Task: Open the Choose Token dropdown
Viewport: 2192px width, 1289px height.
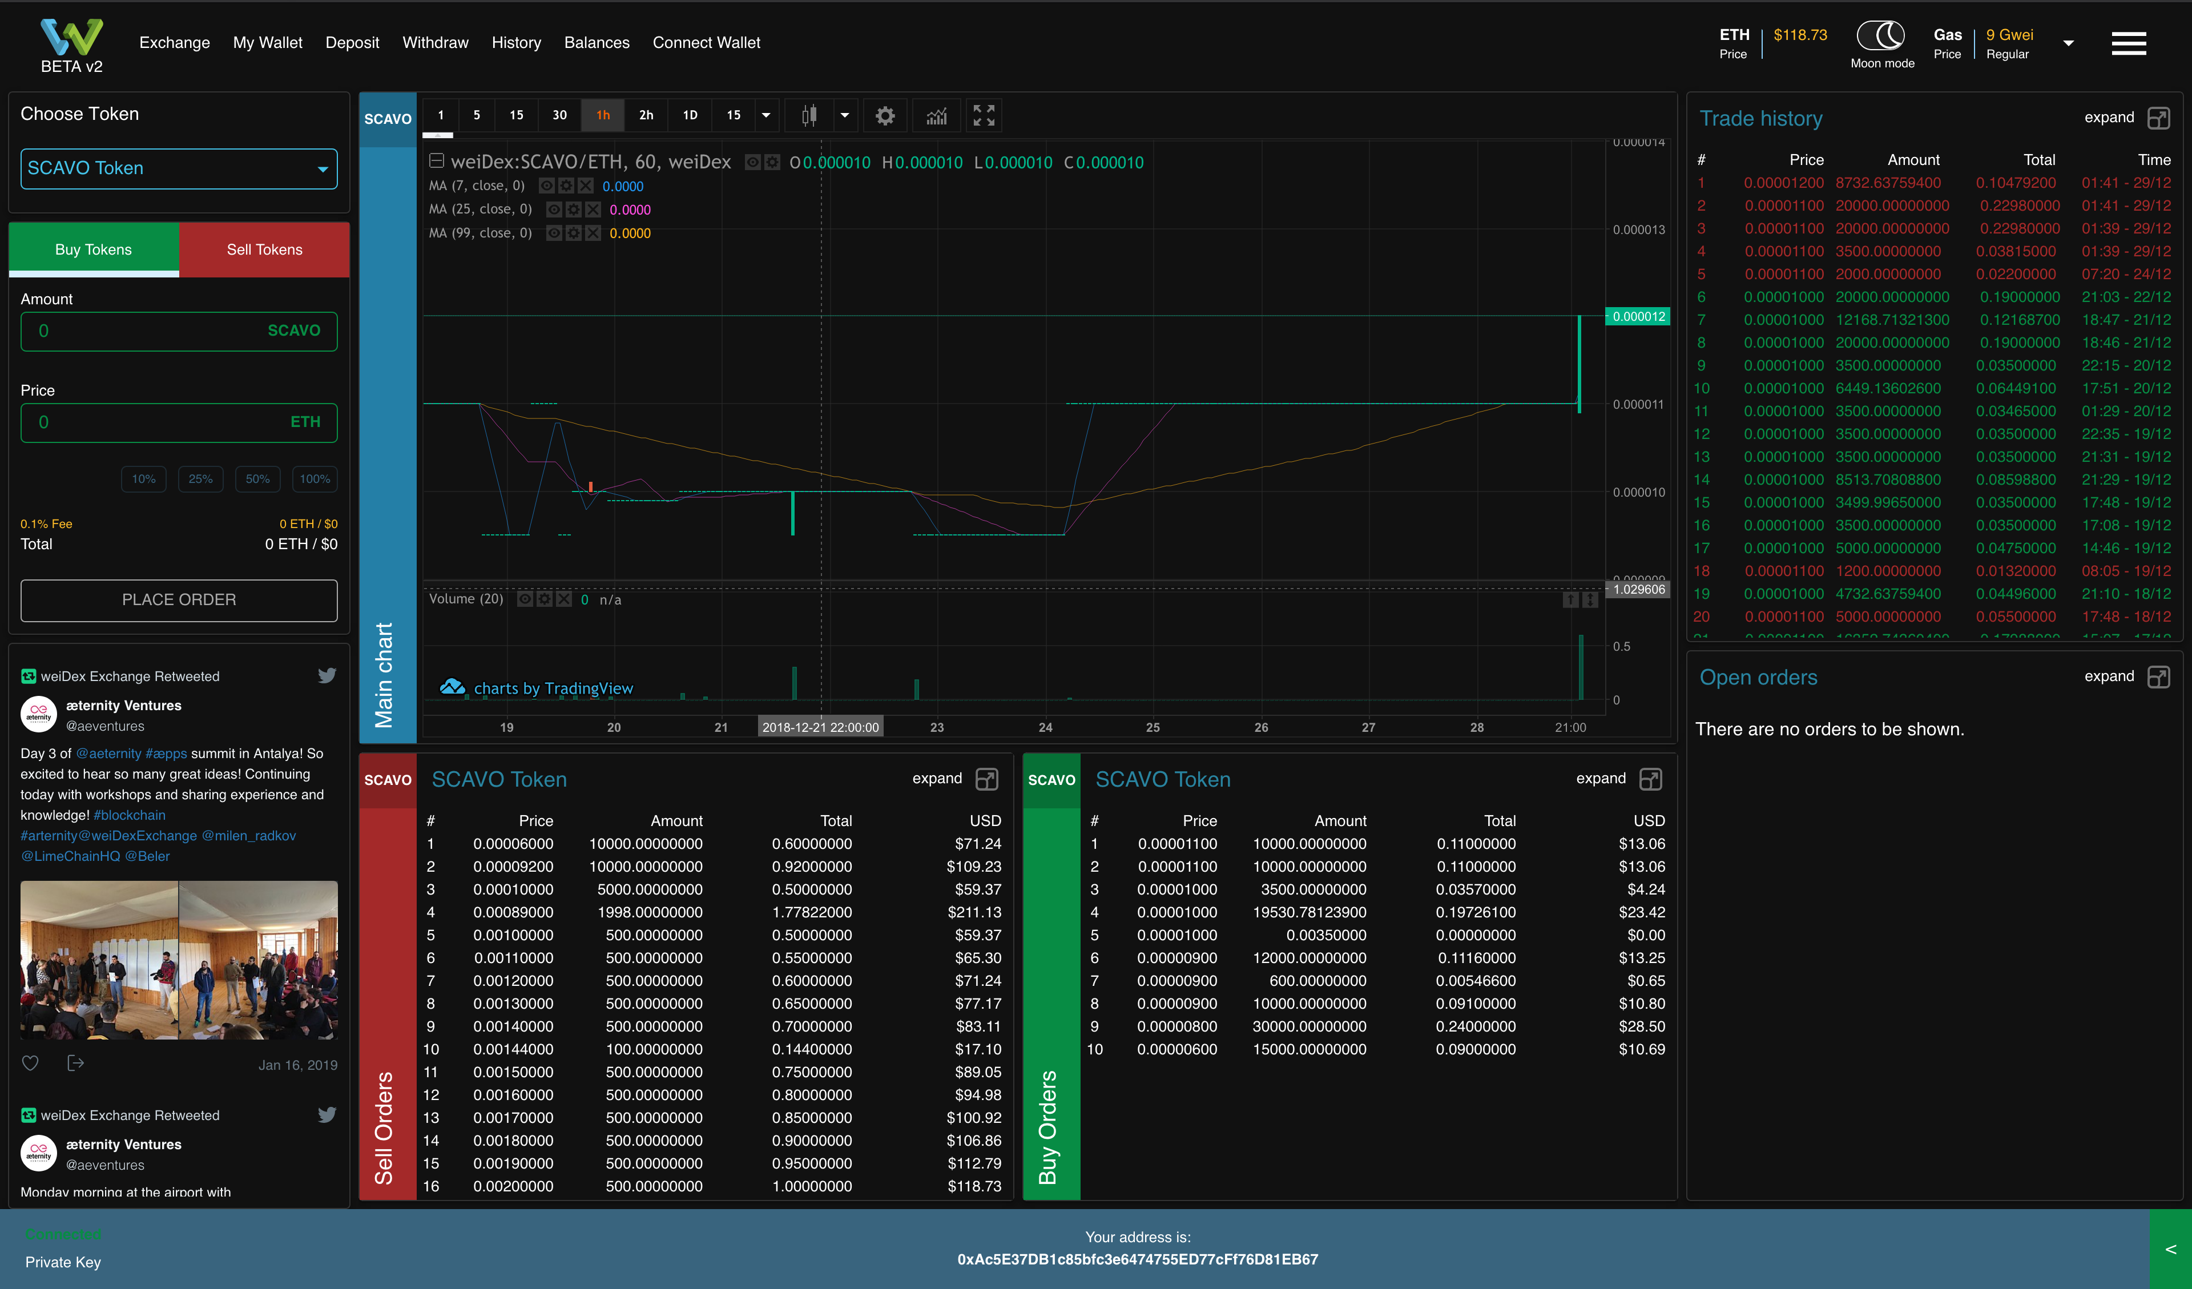Action: click(x=178, y=169)
